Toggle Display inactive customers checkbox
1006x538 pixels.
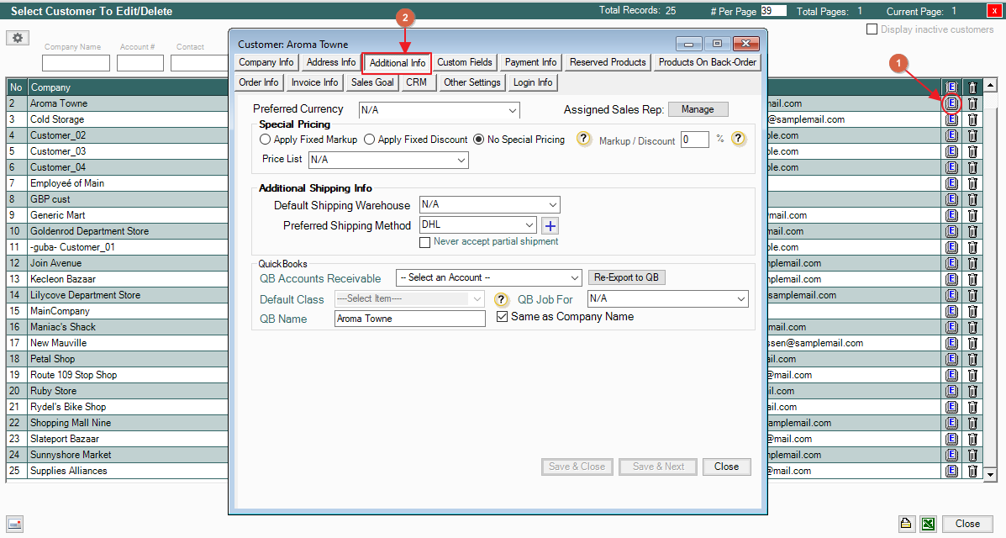(x=872, y=29)
